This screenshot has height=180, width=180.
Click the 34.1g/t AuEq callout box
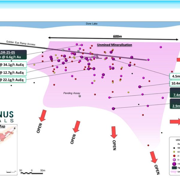click(x=13, y=64)
